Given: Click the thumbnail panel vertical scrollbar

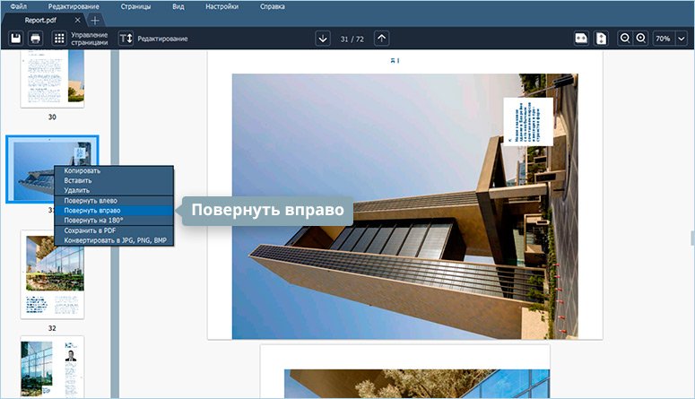Looking at the screenshot, I should tap(115, 223).
